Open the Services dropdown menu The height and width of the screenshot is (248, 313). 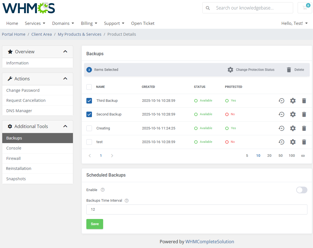[x=35, y=23]
